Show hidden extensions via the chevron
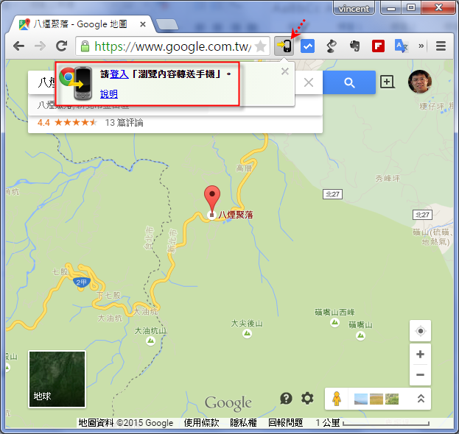 click(421, 46)
